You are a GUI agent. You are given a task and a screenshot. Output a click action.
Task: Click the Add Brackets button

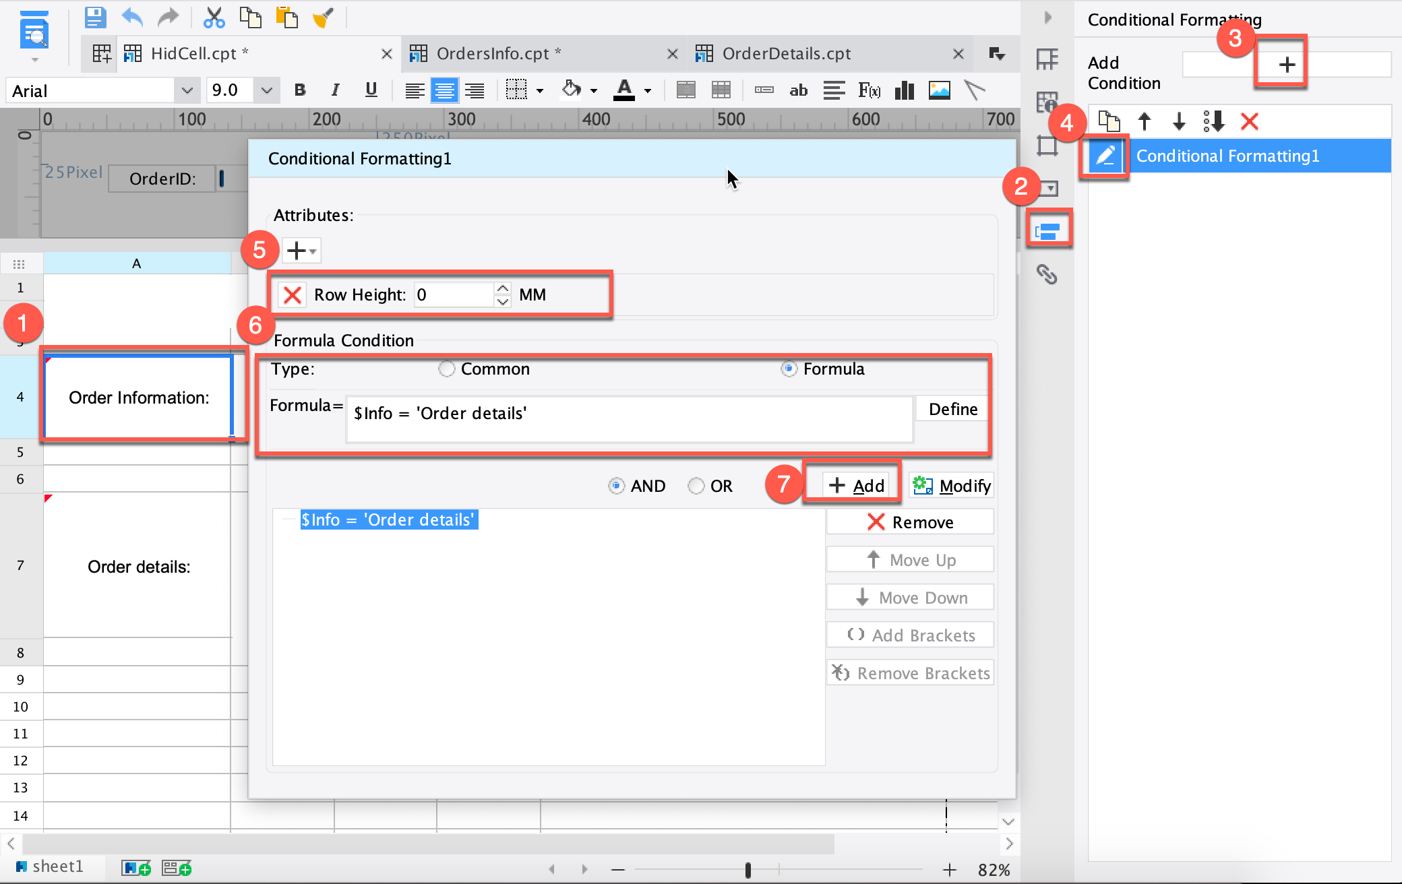pyautogui.click(x=909, y=634)
